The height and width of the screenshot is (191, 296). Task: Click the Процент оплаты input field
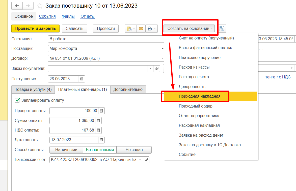coord(74,111)
